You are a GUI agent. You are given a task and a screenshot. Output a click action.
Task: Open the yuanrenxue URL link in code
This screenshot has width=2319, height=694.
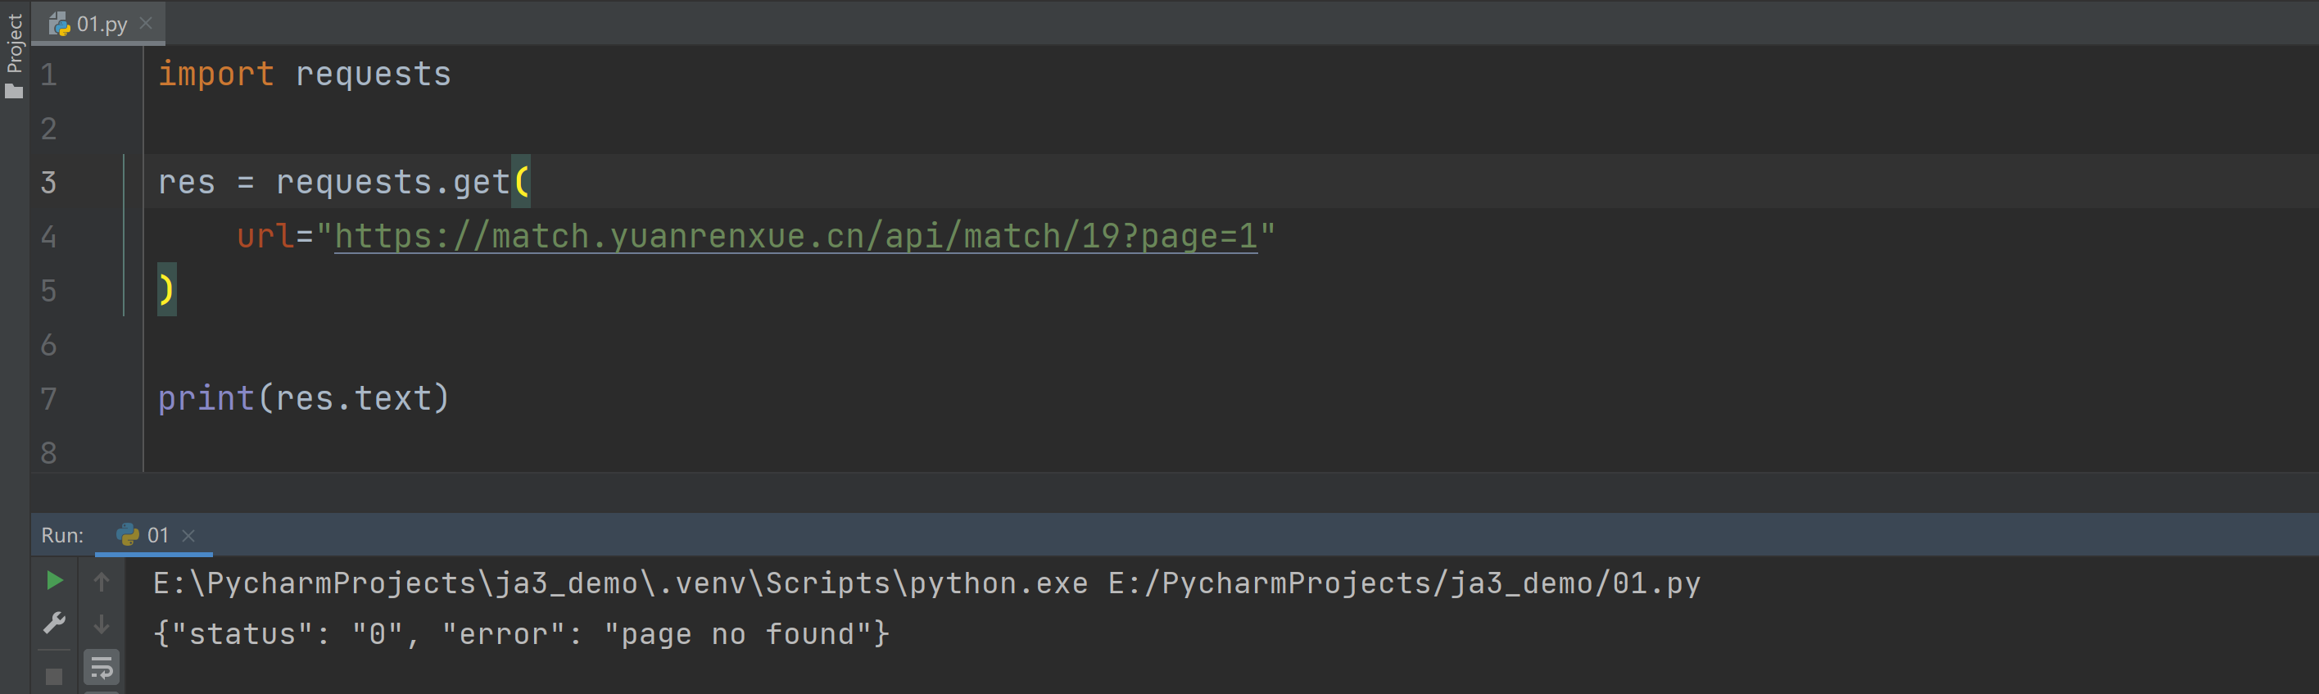(x=796, y=236)
